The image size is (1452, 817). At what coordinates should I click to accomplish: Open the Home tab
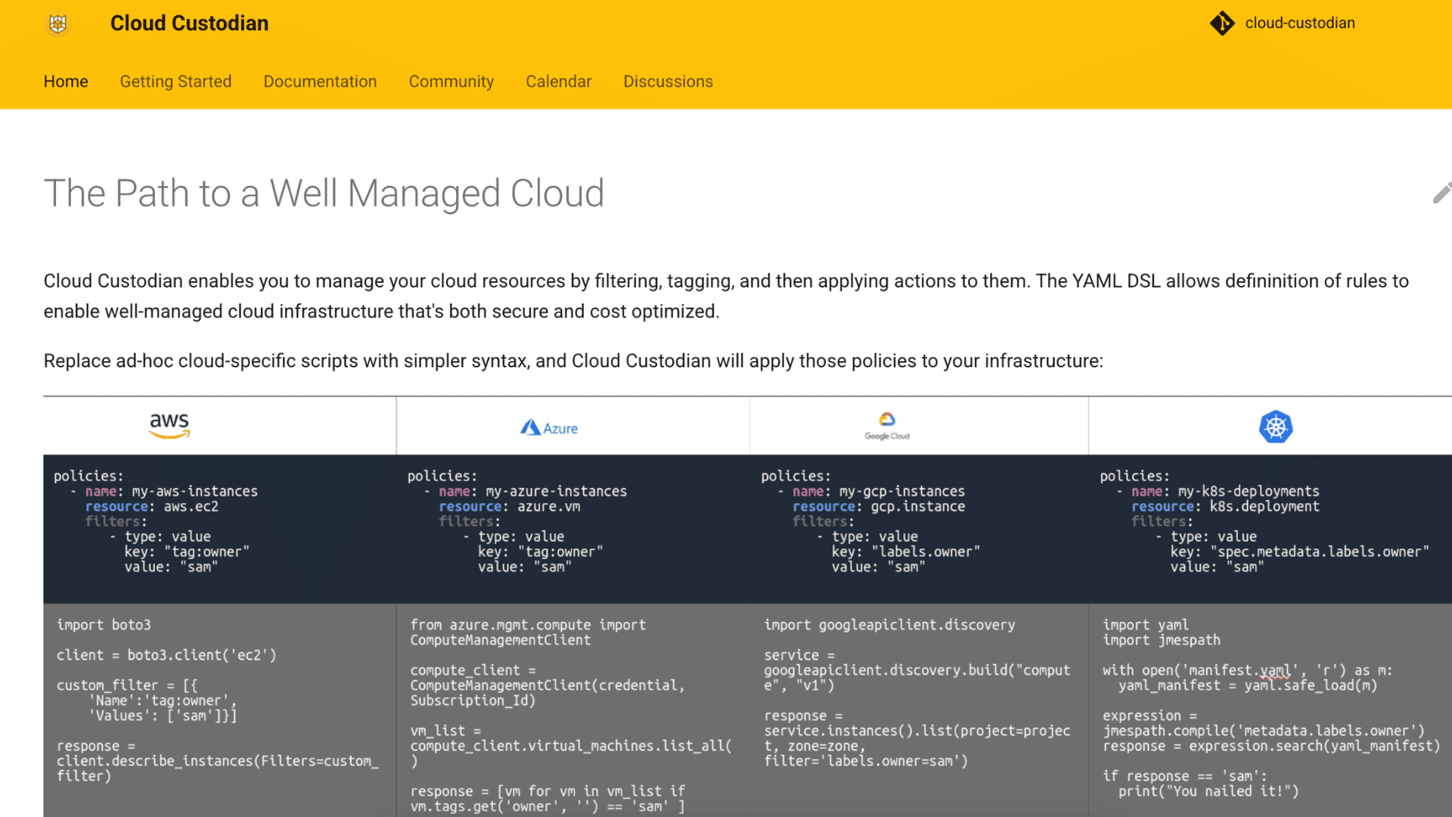pos(66,82)
